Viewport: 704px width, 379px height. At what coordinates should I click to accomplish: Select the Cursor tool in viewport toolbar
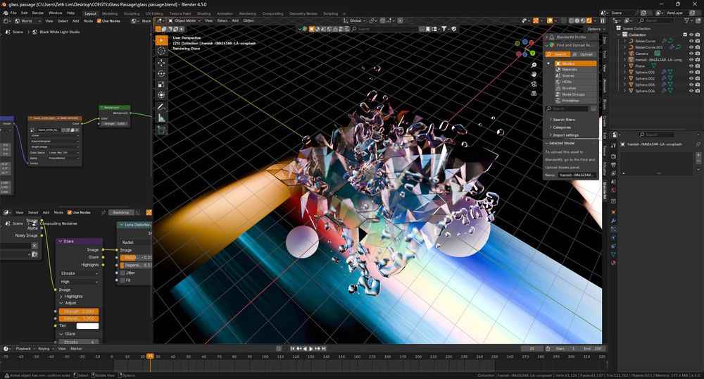pos(161,51)
